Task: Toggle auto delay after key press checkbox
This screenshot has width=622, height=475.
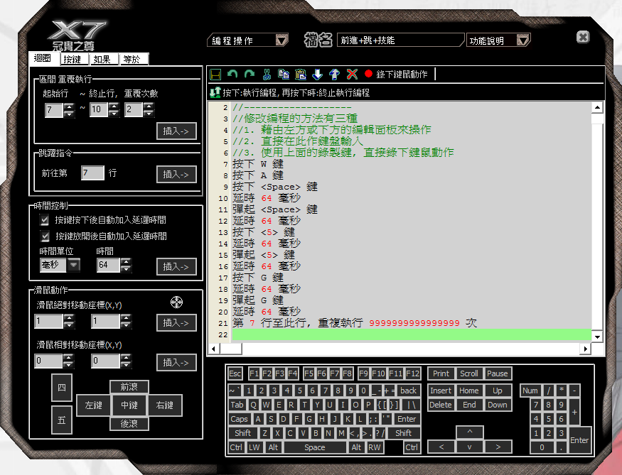Action: point(45,220)
